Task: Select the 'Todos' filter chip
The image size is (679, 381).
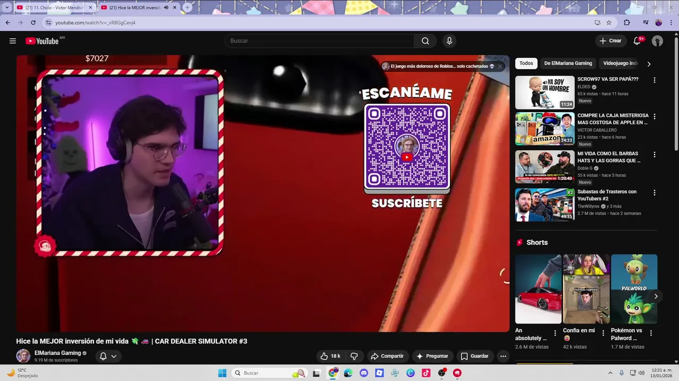Action: (x=526, y=63)
